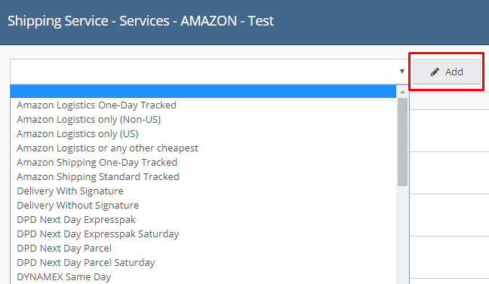Pick Amazon Shipping Standard Tracked option
Screen dimensions: 489x284
[x=98, y=177]
